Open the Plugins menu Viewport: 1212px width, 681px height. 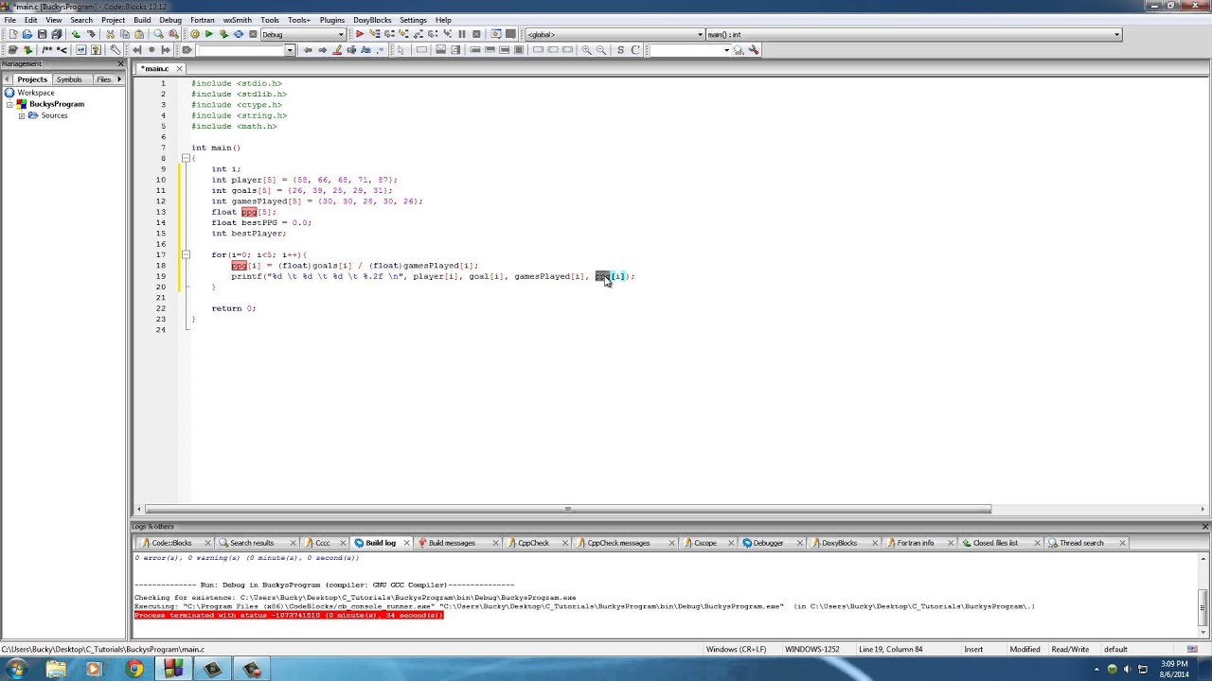click(332, 20)
